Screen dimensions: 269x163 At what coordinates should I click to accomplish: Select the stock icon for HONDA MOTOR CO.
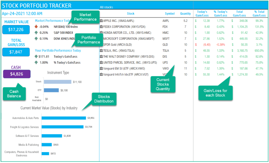tap(101, 33)
